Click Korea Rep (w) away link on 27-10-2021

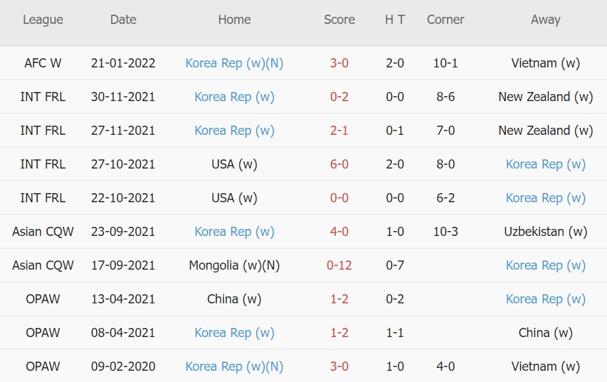545,164
